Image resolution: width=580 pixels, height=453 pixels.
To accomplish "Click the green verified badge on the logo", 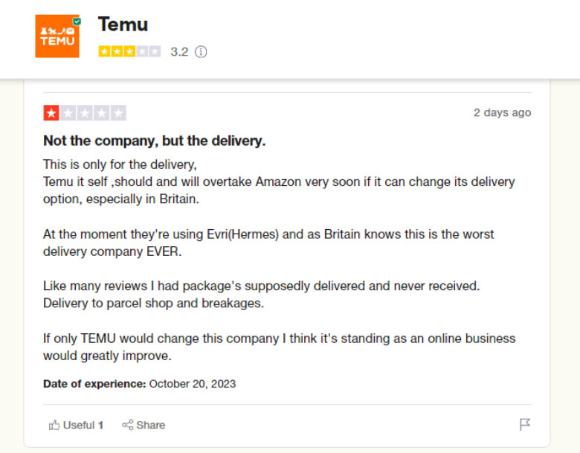I will point(77,22).
